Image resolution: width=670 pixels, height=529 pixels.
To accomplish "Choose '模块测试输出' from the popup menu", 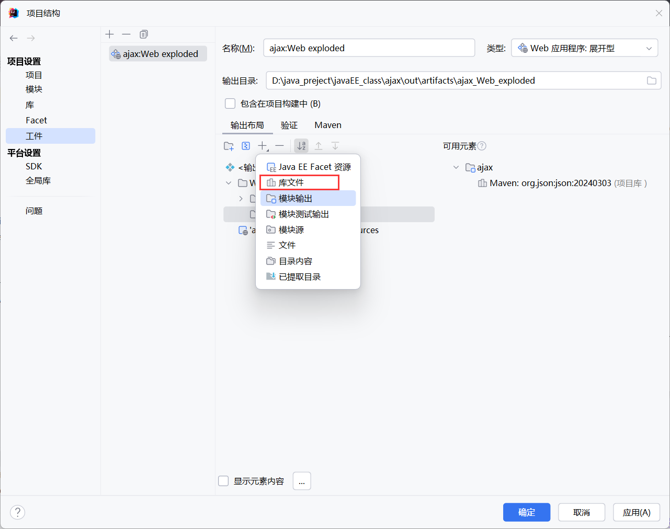I will [308, 214].
